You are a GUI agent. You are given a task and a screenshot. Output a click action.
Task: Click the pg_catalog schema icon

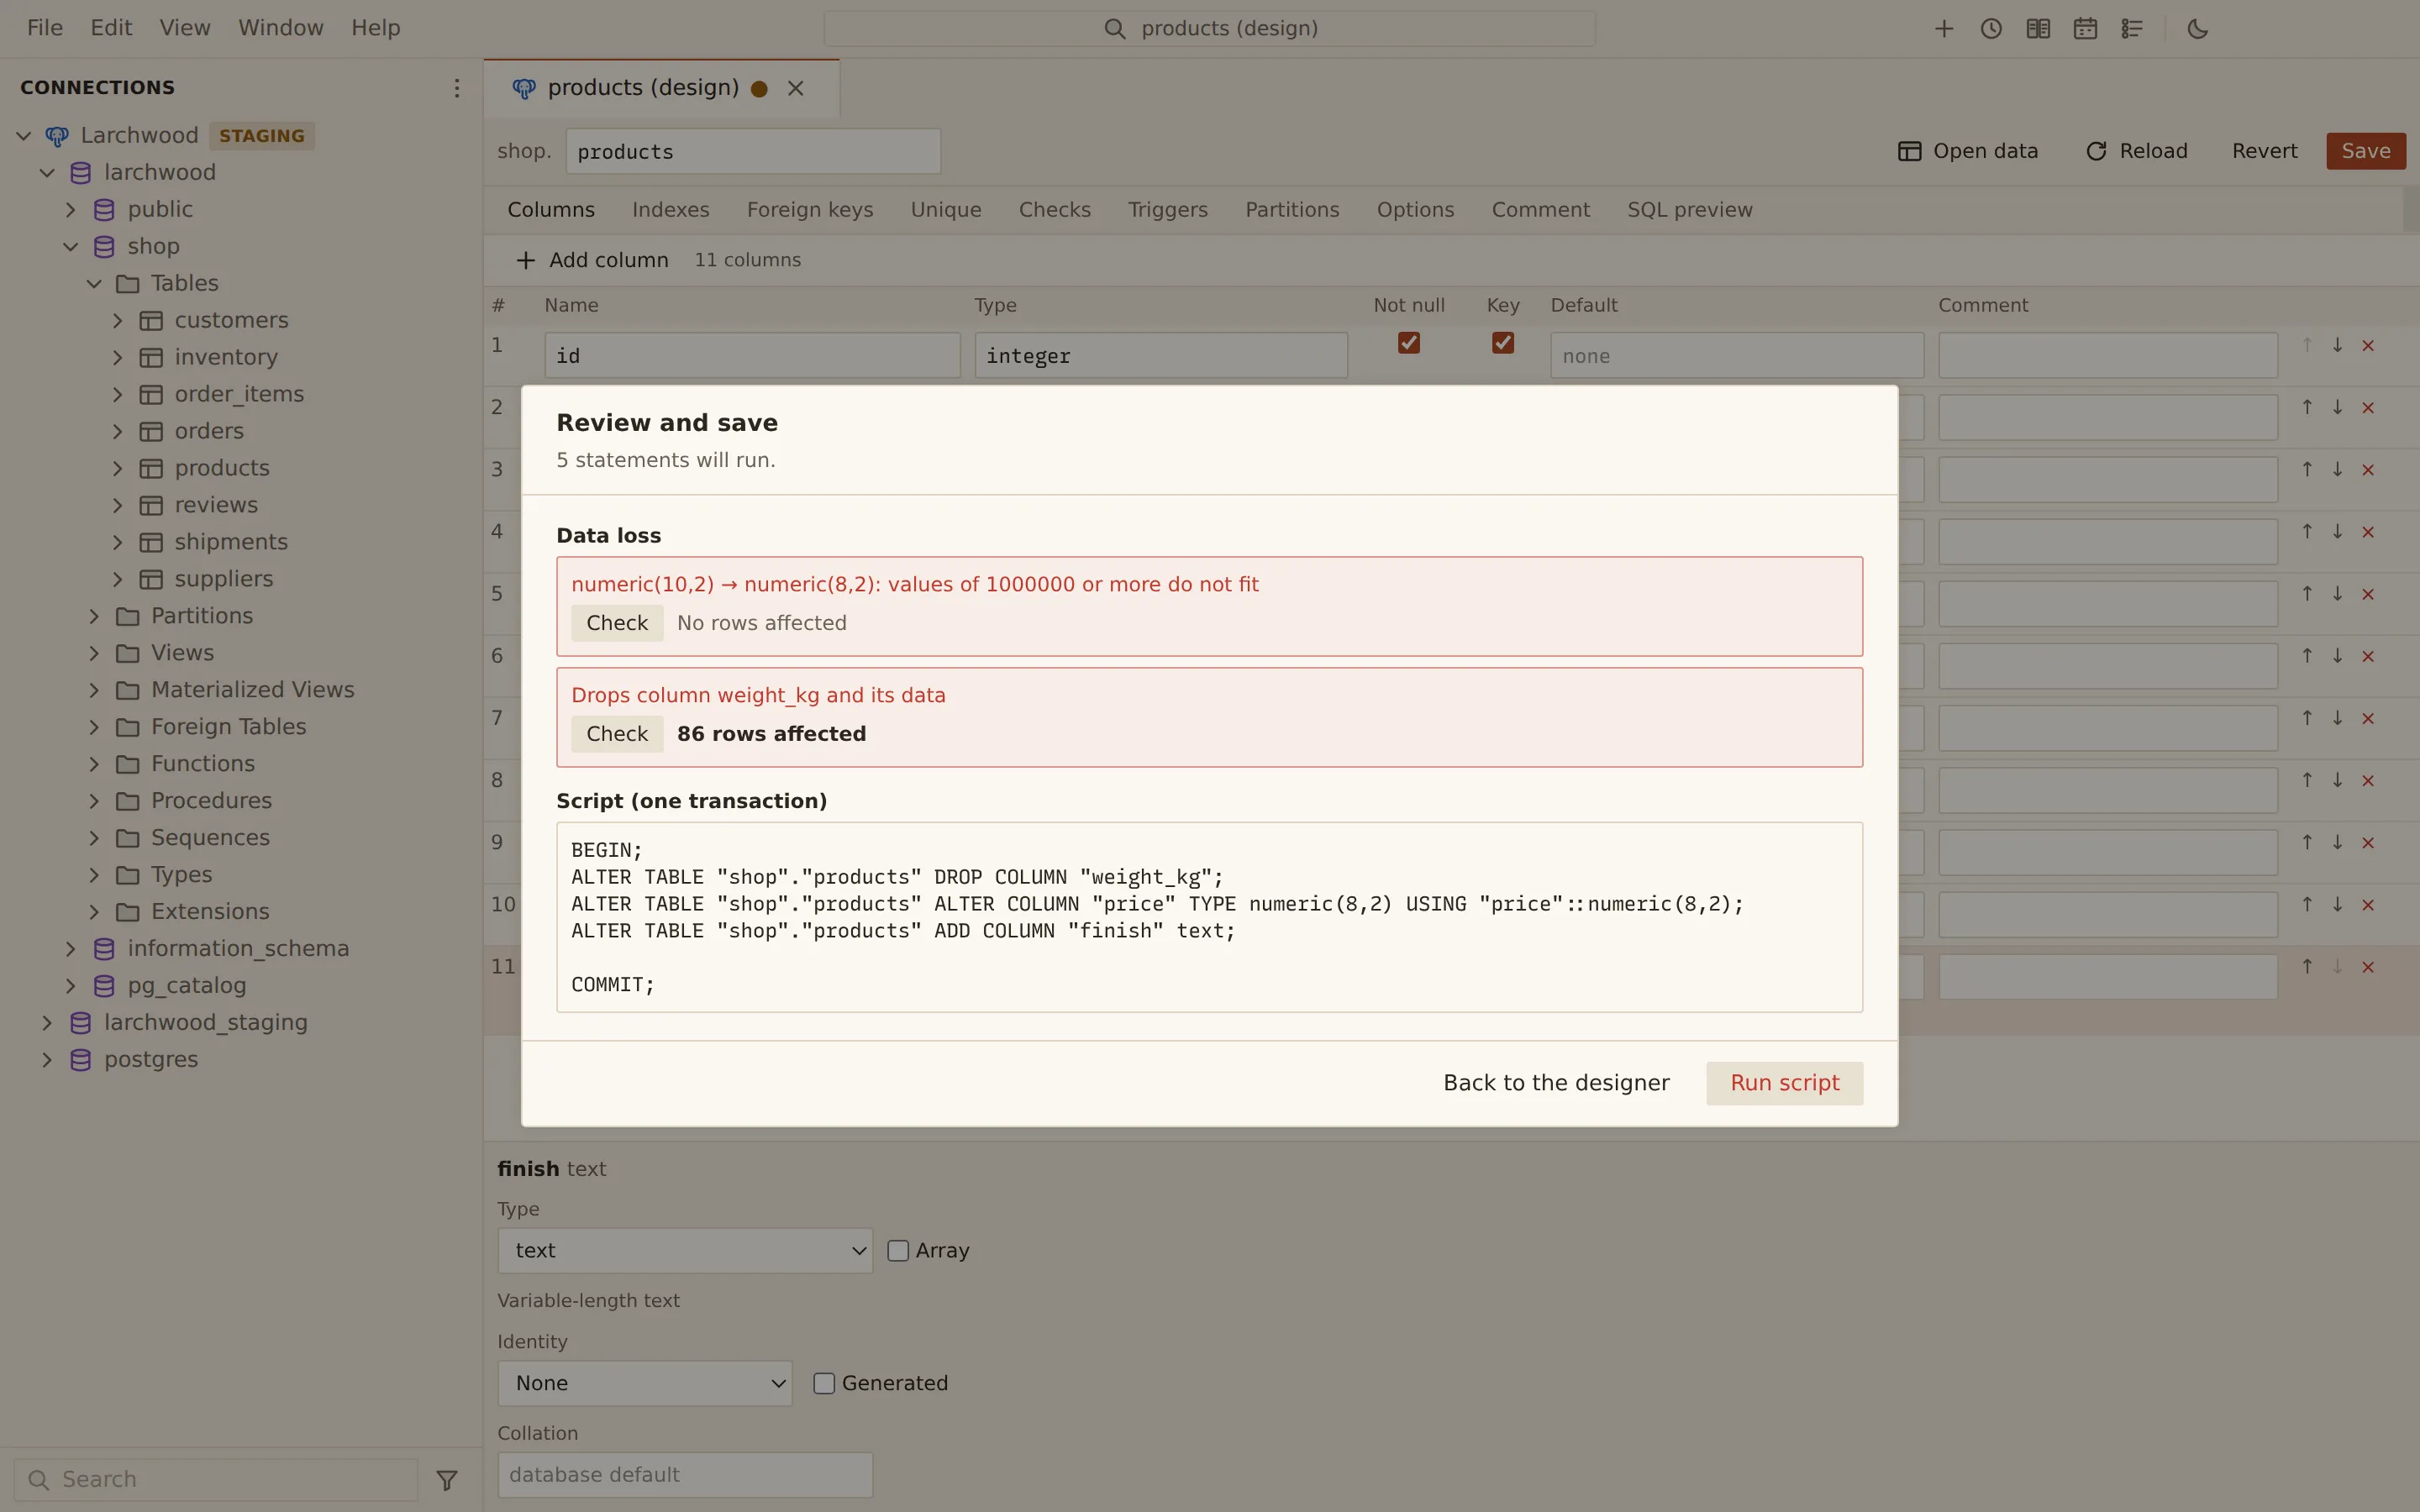[104, 986]
